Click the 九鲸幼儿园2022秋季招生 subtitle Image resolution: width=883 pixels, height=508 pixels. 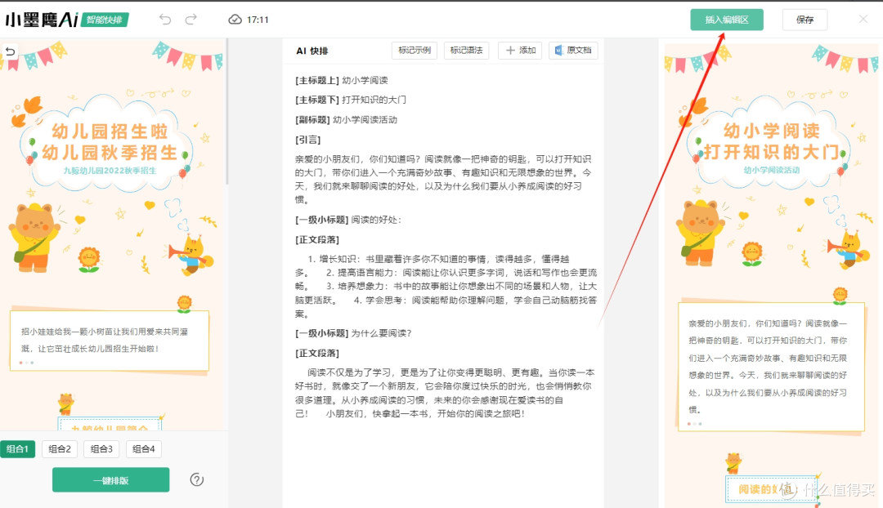[x=110, y=171]
